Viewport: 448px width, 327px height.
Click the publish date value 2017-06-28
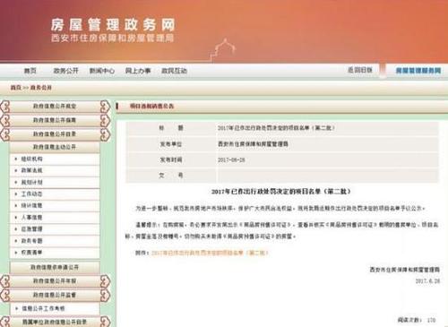[x=231, y=159]
